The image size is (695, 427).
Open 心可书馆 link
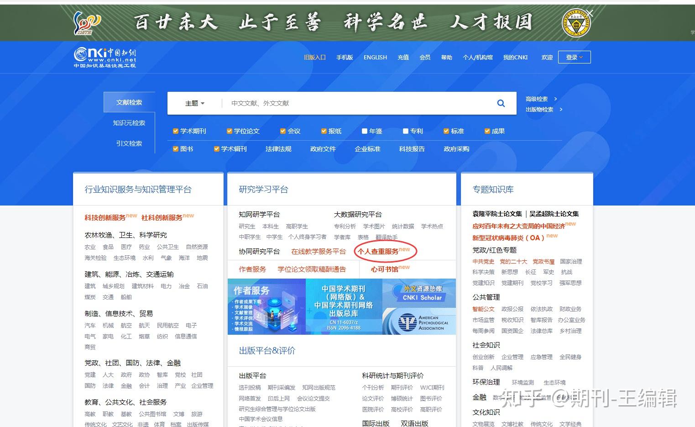point(384,269)
